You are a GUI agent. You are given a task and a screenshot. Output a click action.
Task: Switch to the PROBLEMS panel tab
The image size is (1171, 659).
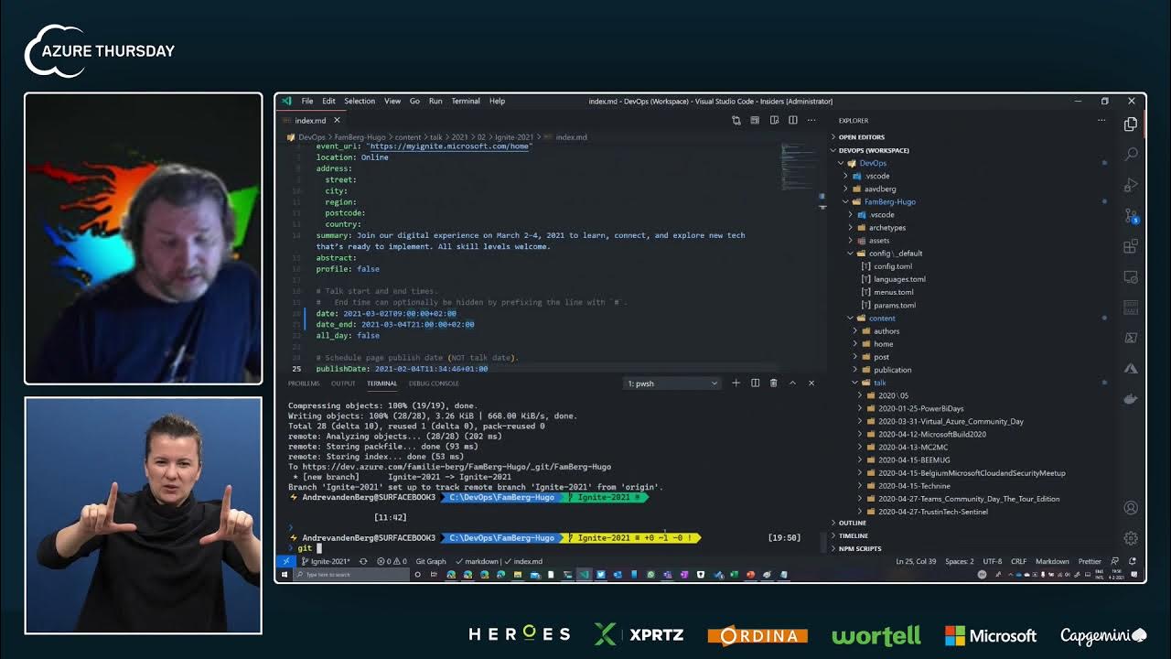[x=304, y=384]
